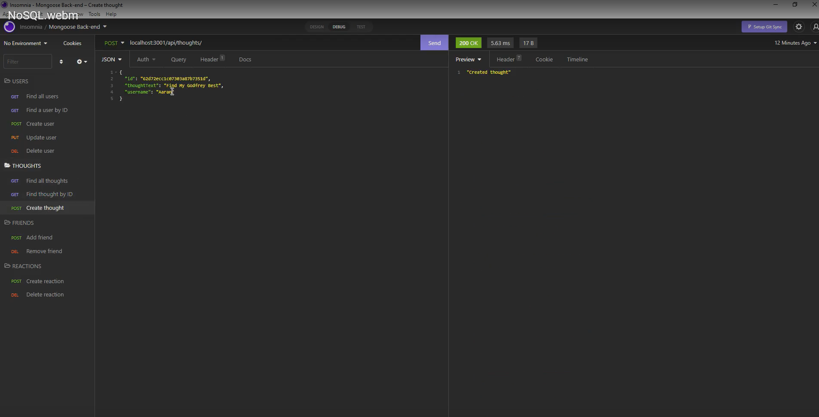Click the thoughtText line in JSON body
The width and height of the screenshot is (819, 417).
174,85
